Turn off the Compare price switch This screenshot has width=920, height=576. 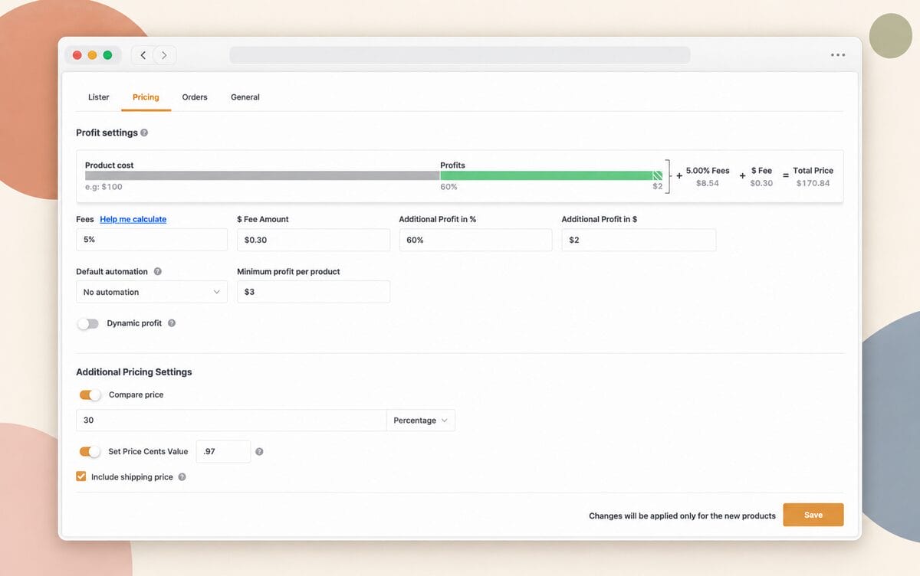90,395
